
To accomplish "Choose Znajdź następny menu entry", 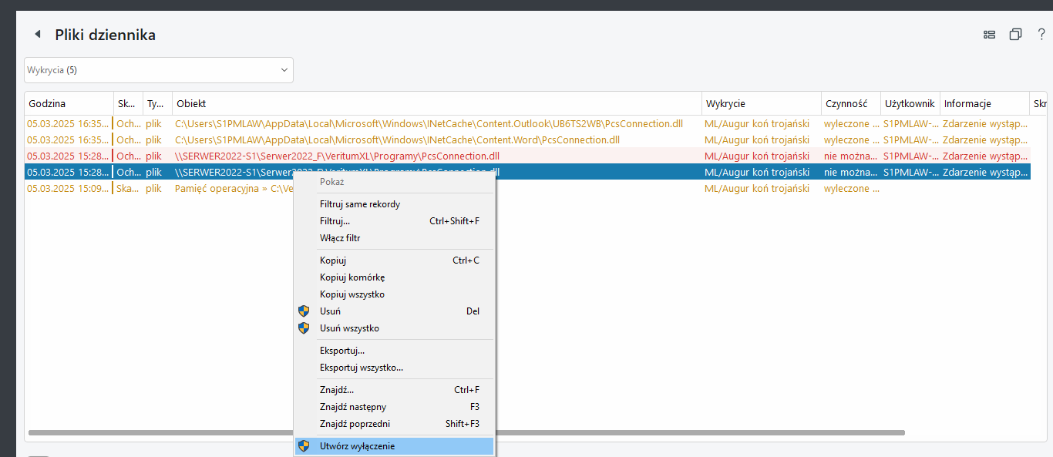I will point(353,407).
